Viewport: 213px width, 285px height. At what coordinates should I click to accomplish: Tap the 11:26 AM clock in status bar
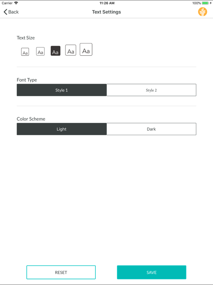(x=107, y=3)
